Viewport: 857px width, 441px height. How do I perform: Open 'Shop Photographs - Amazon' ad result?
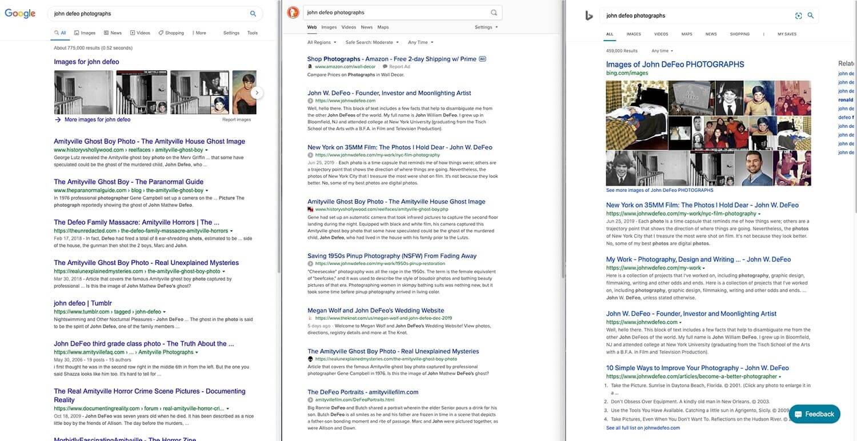point(392,59)
